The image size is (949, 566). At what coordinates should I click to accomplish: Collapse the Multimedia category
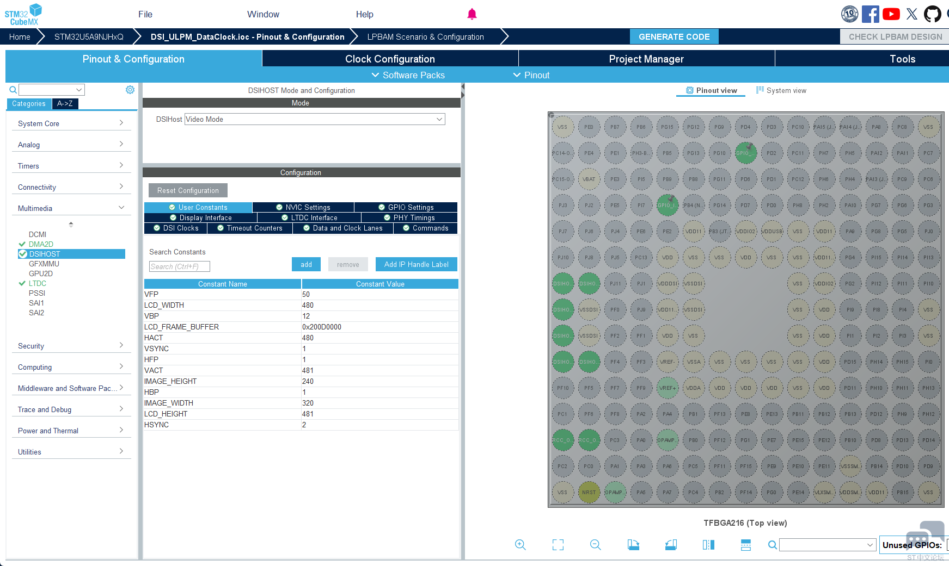(71, 208)
